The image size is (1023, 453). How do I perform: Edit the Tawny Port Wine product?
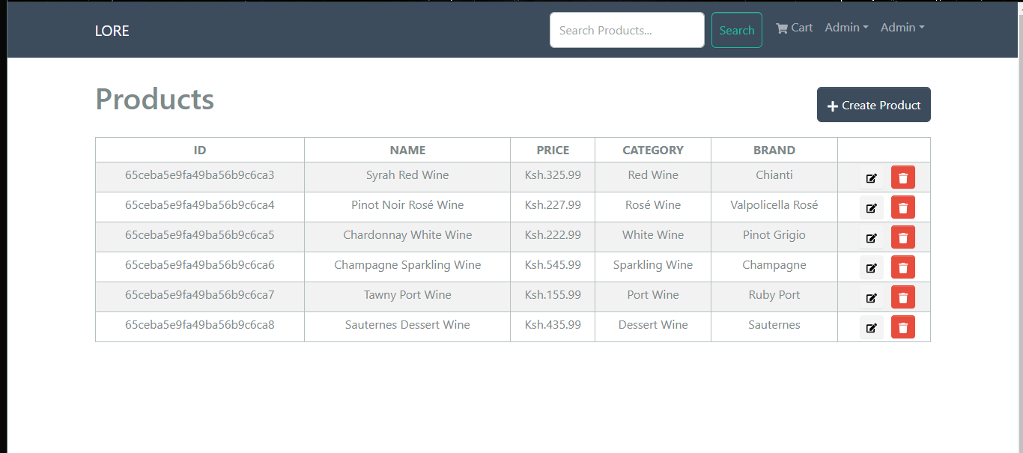tap(871, 298)
